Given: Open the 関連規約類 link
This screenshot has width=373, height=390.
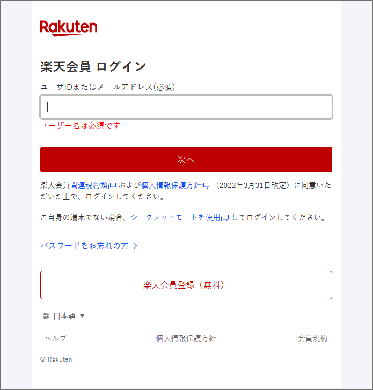Looking at the screenshot, I should (x=89, y=185).
